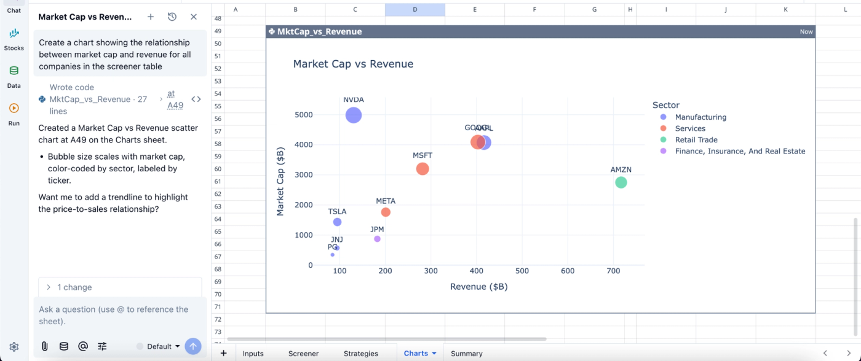Viewport: 861px width, 361px height.
Task: Focus the 'Ask a question' input field
Action: pyautogui.click(x=120, y=315)
